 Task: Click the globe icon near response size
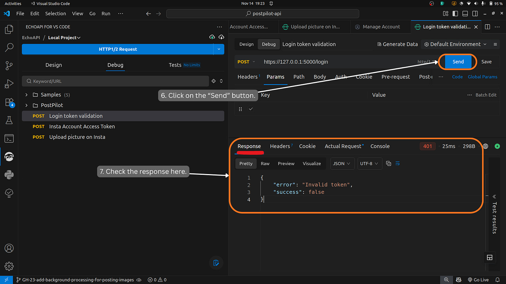point(485,146)
